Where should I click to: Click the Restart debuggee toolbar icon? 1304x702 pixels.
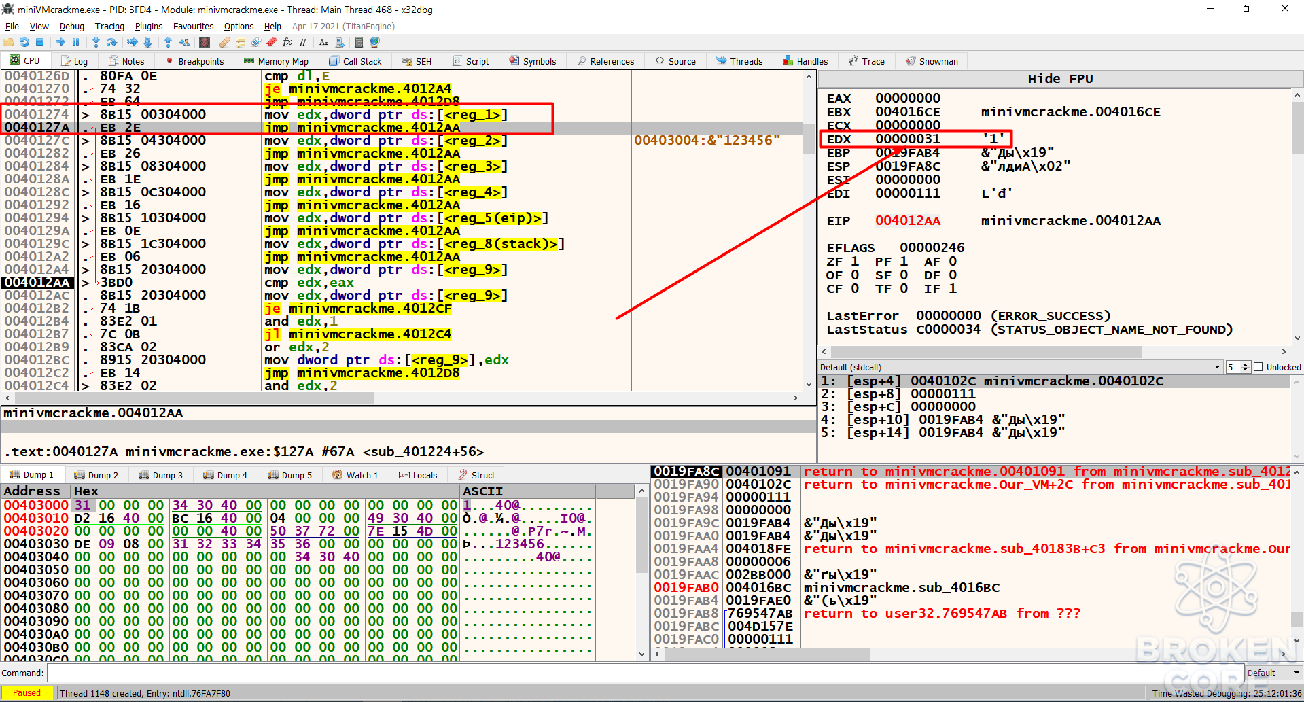tap(24, 42)
